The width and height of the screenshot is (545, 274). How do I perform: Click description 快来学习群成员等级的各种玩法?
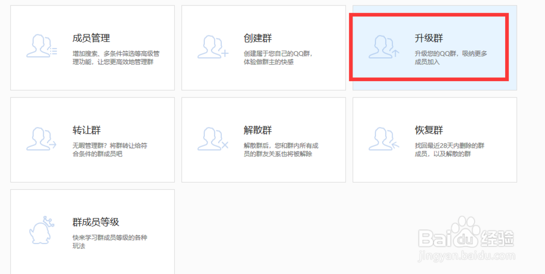(110, 242)
